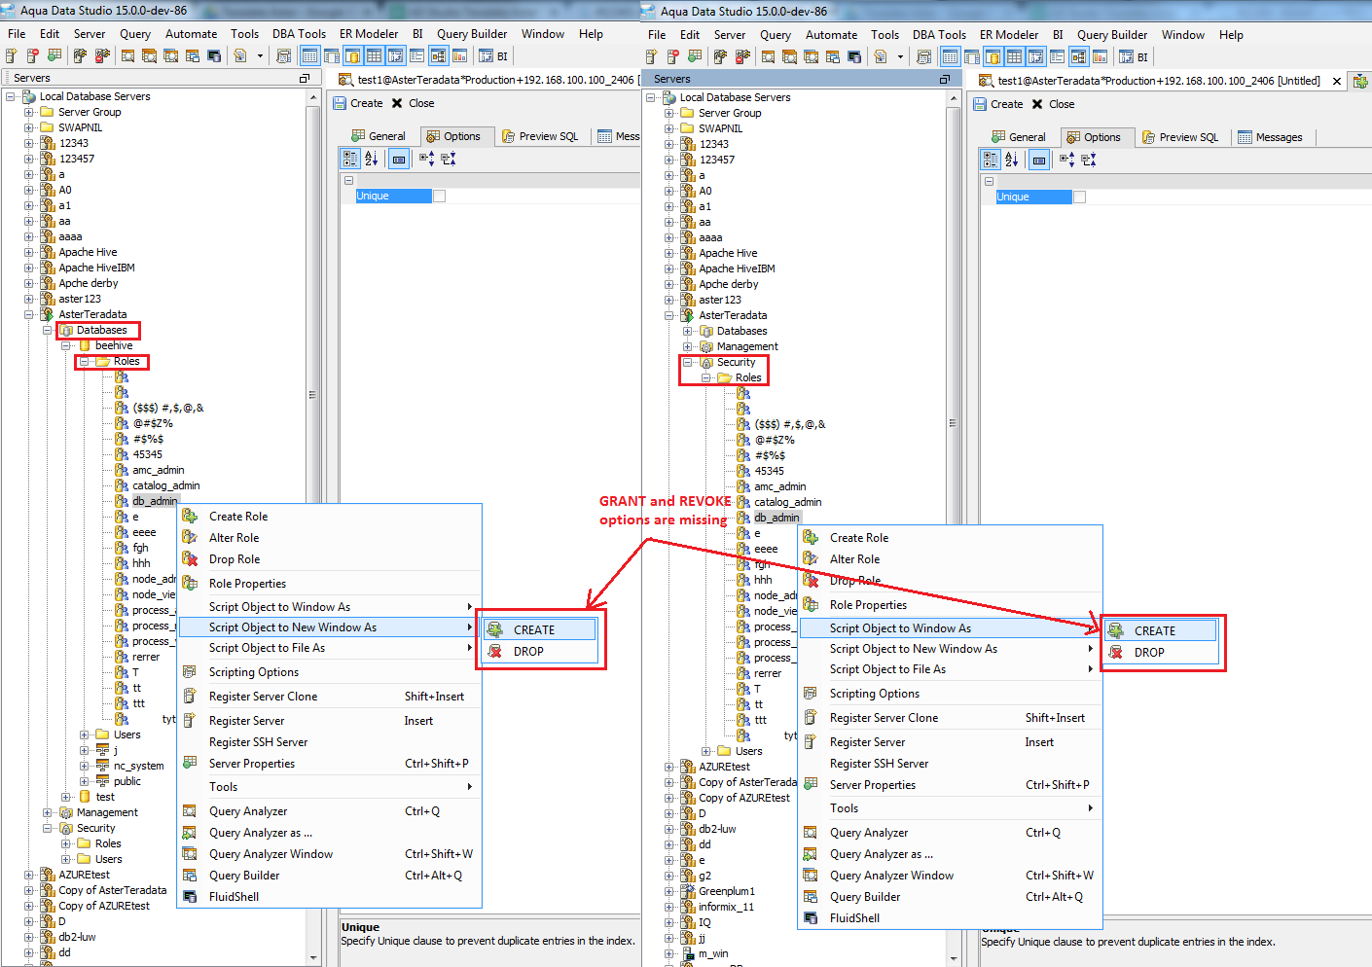Close the test1@AsterTeradata tab in right window
Image resolution: width=1372 pixels, height=967 pixels.
click(1337, 82)
